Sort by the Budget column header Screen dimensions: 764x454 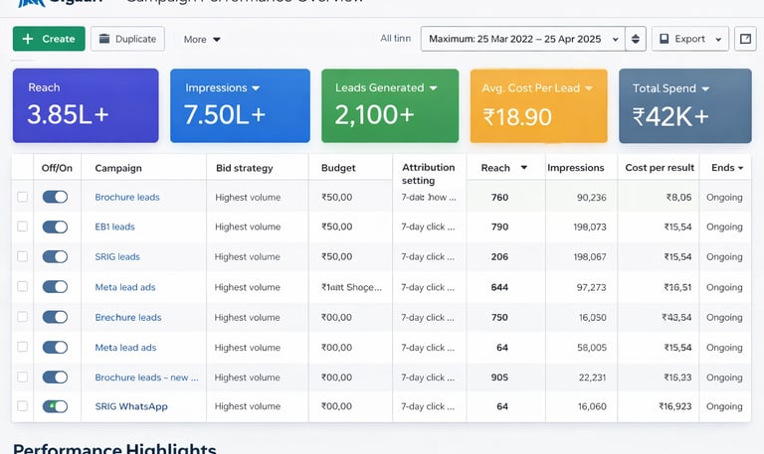[338, 168]
